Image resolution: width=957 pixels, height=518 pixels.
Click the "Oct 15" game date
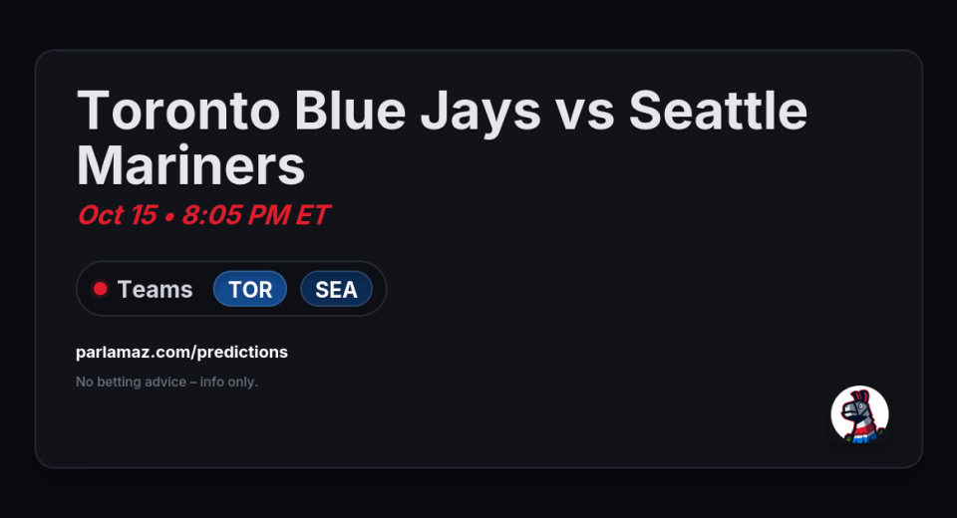[117, 214]
